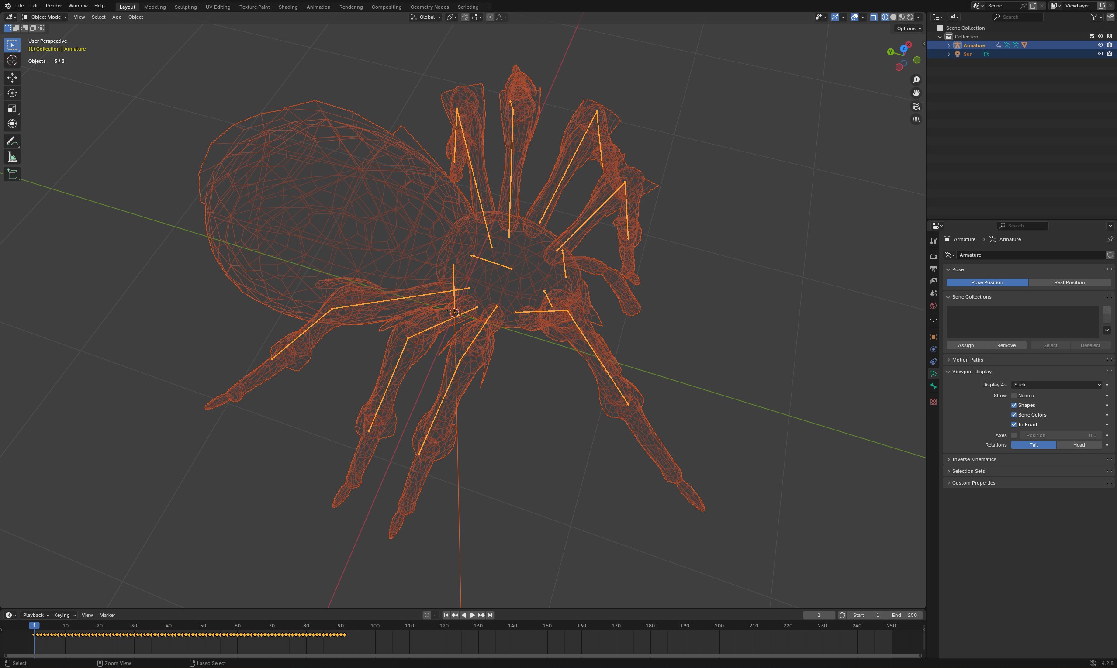
Task: Open the Bone properties tab
Action: coord(933,386)
